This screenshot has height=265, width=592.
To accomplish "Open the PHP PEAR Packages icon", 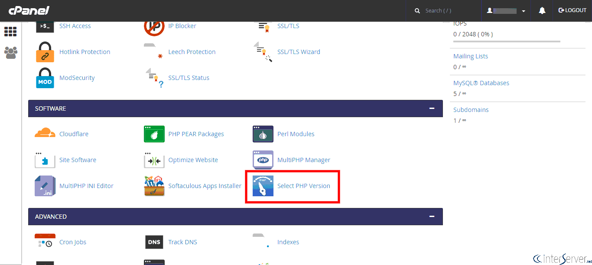I will (x=154, y=134).
